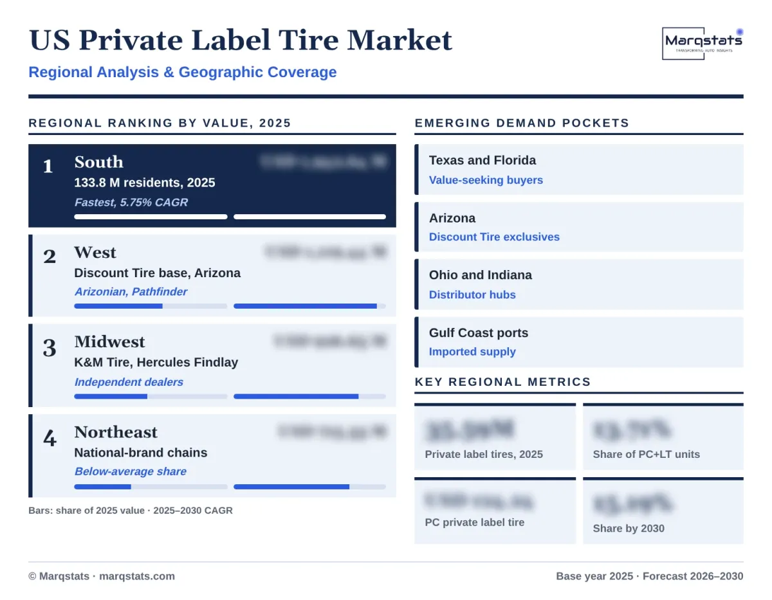
Task: Click the Marqstats logo
Action: [x=703, y=43]
